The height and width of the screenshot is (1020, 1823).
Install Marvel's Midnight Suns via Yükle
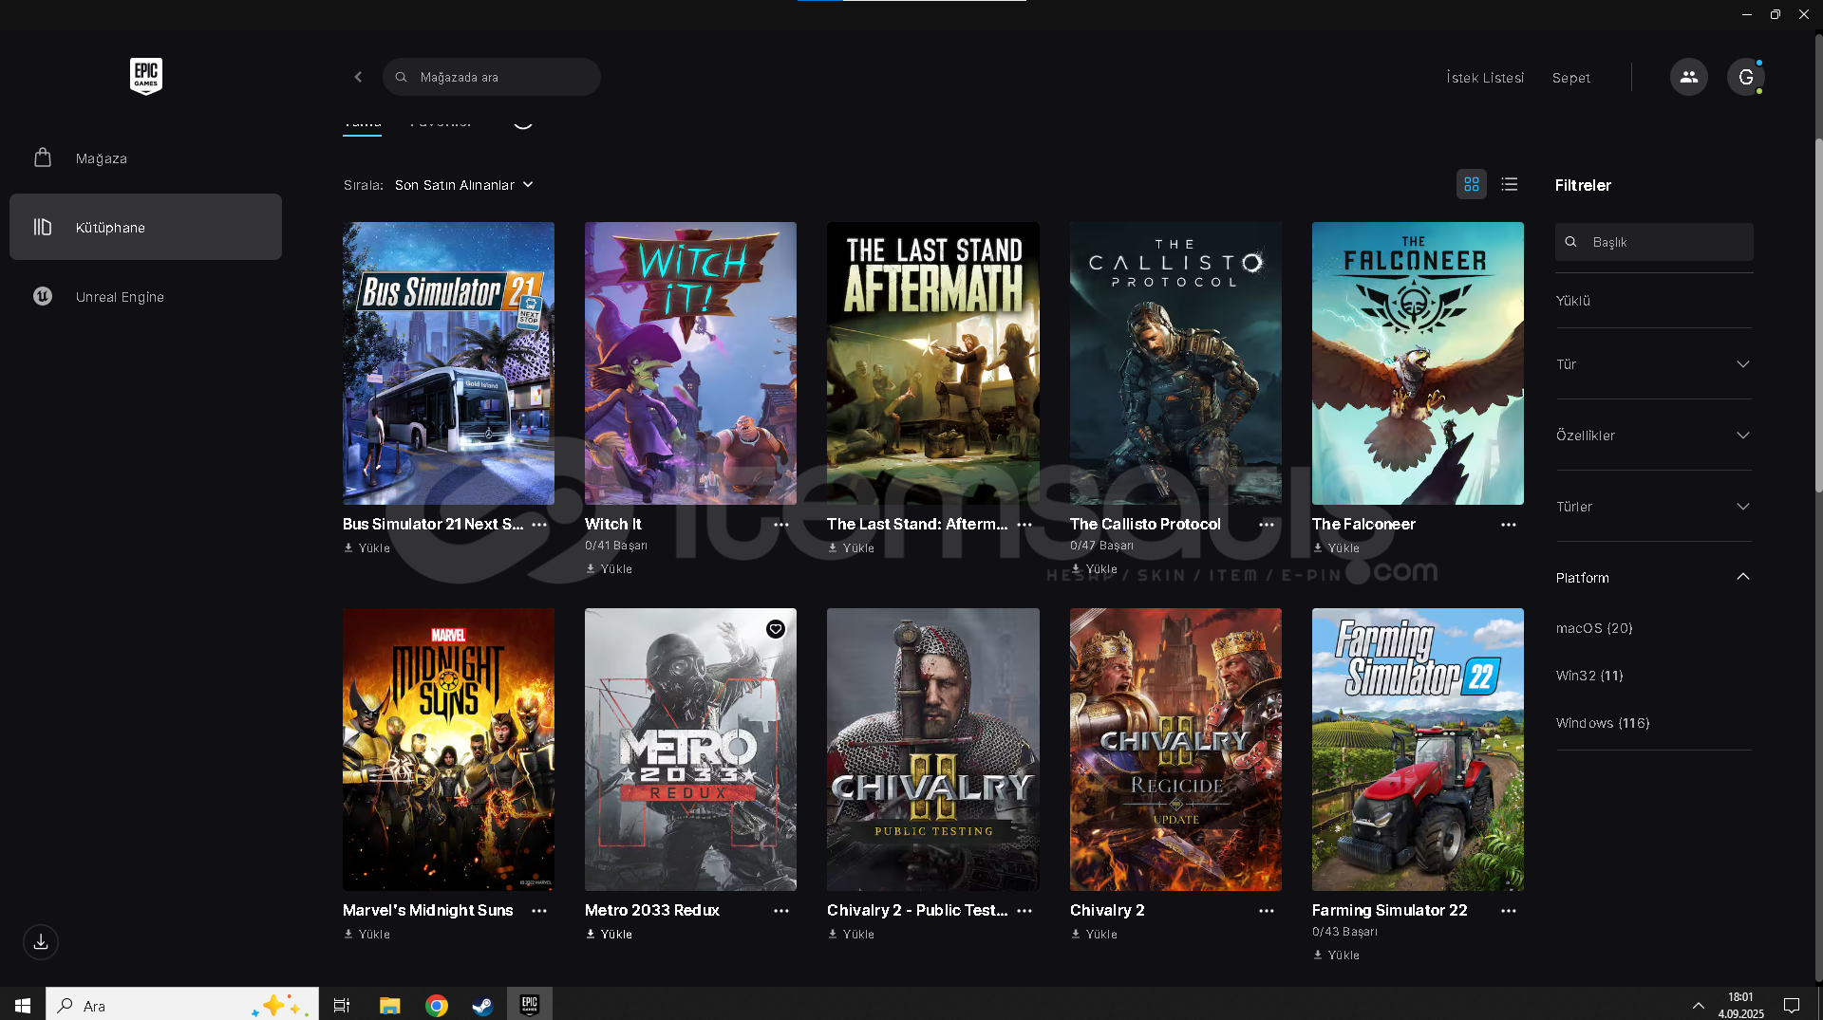[x=367, y=935]
